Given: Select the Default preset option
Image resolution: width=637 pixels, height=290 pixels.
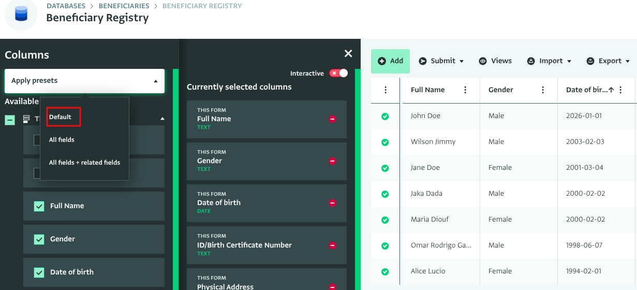Looking at the screenshot, I should coord(61,117).
